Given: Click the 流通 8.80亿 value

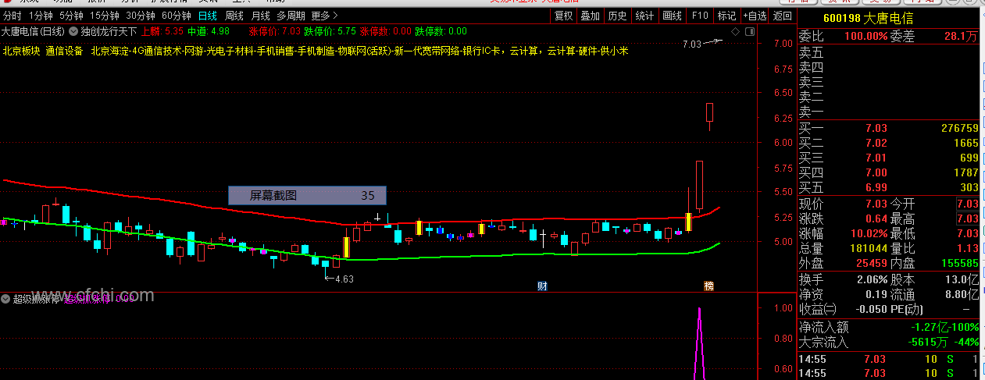Looking at the screenshot, I should click(x=962, y=294).
